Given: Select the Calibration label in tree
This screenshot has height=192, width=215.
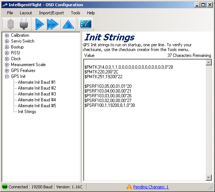Looking at the screenshot, I should coord(20,35).
